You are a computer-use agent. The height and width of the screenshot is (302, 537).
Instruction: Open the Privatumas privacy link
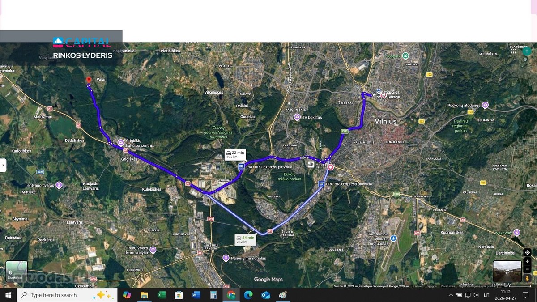point(447,286)
